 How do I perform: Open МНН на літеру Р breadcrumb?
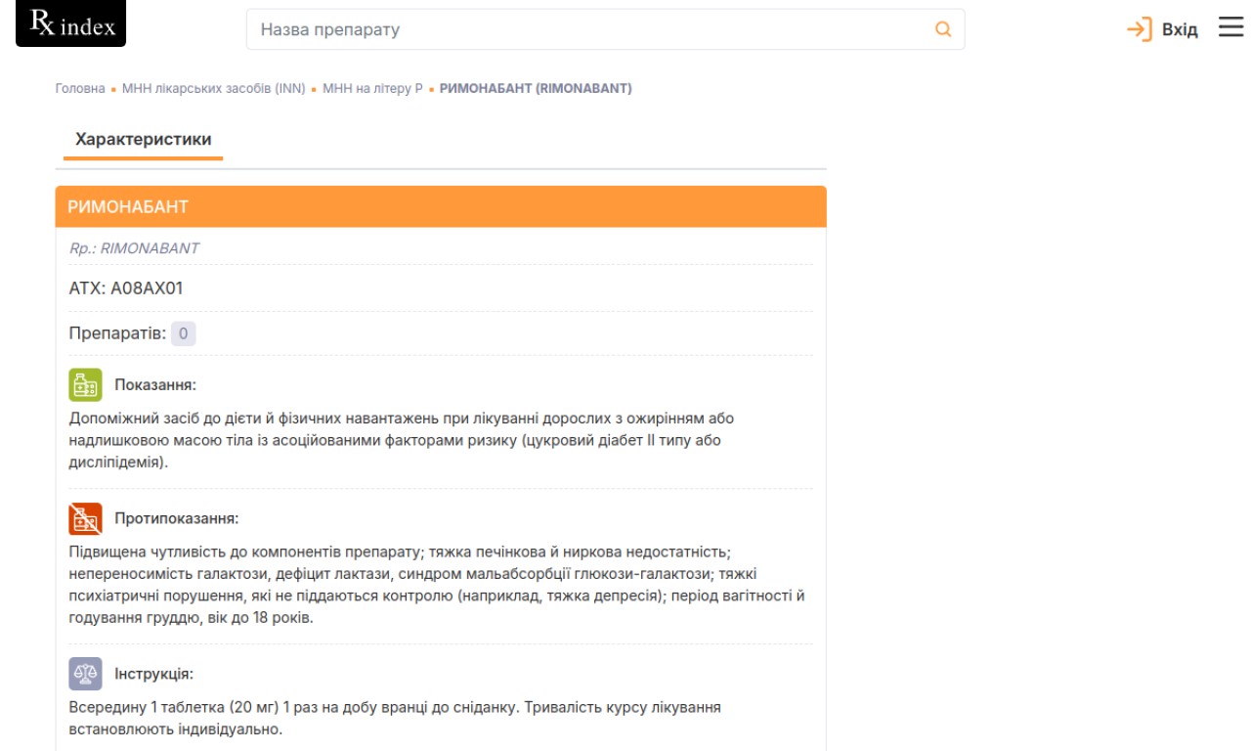click(x=372, y=88)
